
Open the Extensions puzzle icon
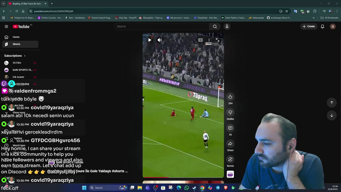click(x=315, y=11)
